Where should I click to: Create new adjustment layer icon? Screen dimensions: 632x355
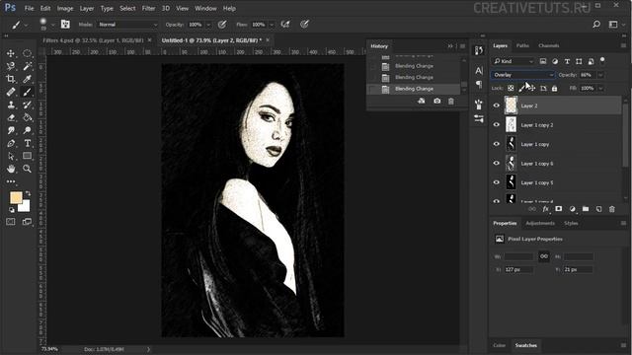(572, 209)
